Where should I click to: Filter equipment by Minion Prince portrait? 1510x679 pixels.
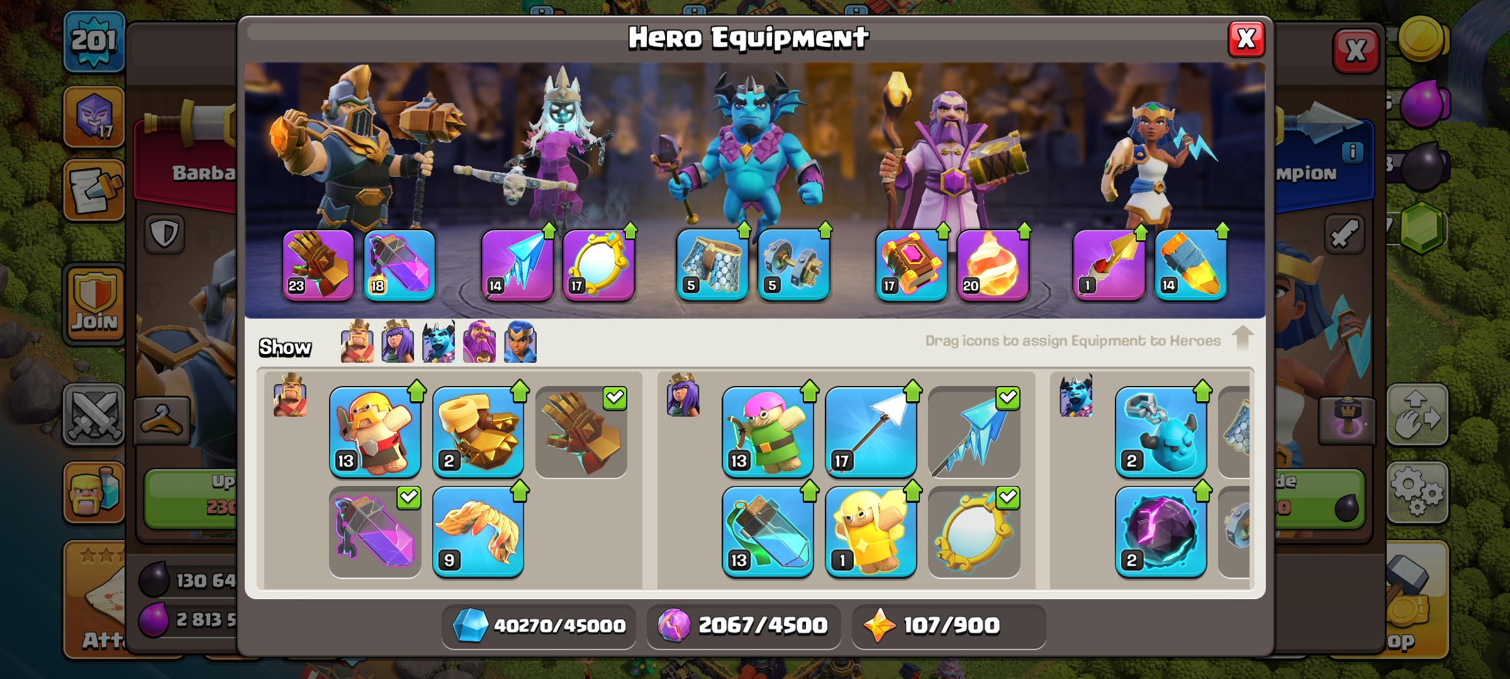pyautogui.click(x=439, y=342)
